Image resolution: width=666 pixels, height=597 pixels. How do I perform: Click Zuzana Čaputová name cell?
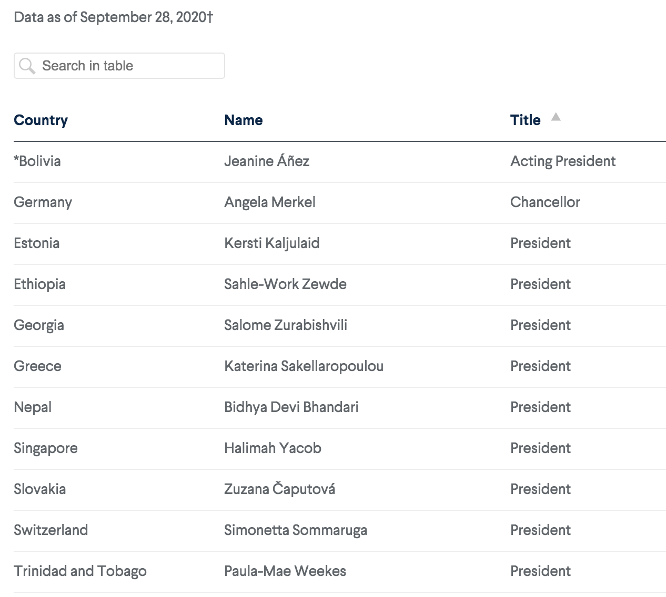(x=279, y=489)
